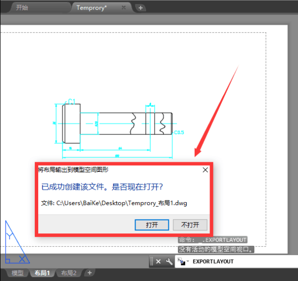The image size is (298, 281).
Task: Close the command line with X icon
Action: point(158,262)
